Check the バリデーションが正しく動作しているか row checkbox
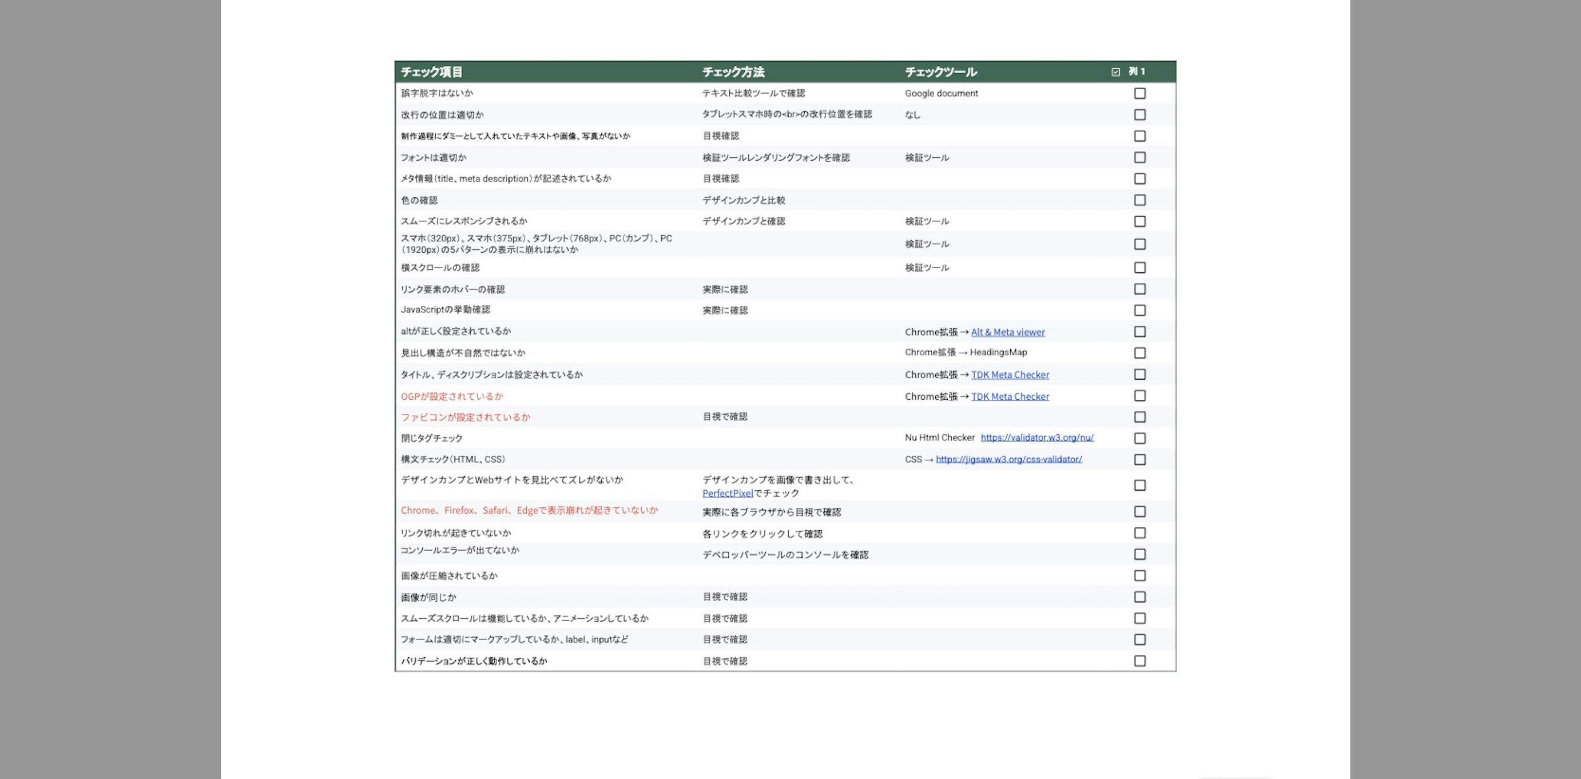1581x779 pixels. (1140, 661)
